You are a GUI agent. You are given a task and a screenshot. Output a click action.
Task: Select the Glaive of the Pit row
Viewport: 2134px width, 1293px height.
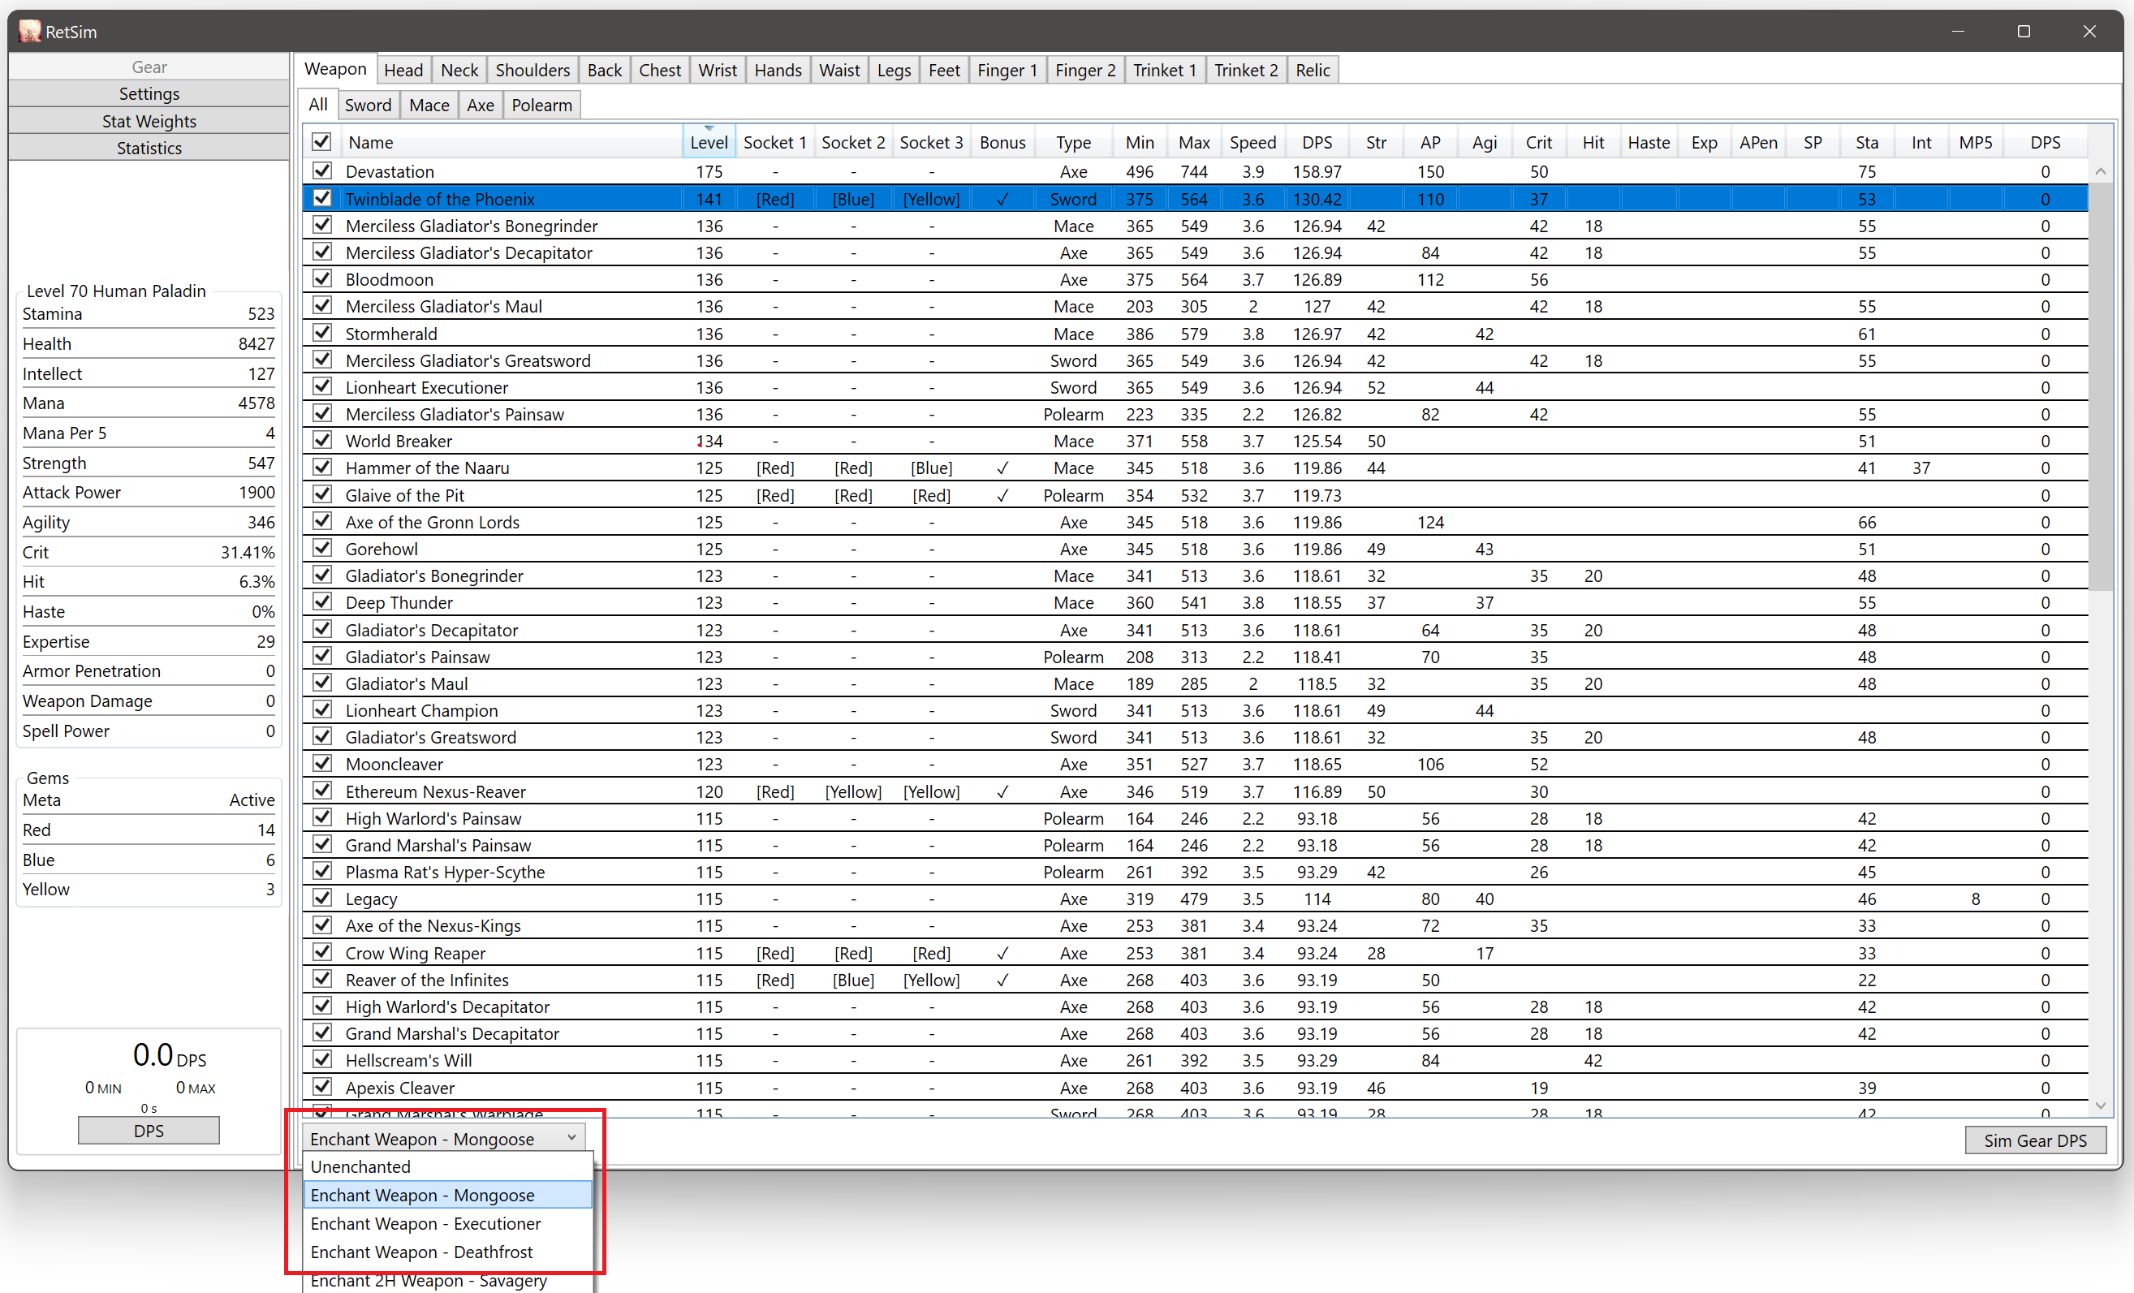(1195, 494)
